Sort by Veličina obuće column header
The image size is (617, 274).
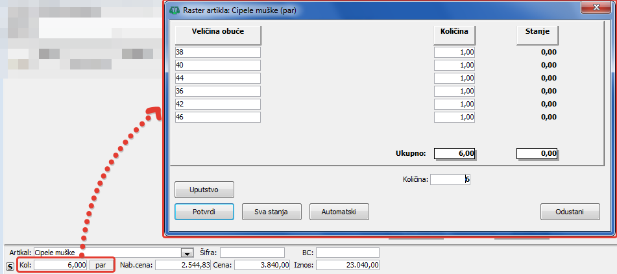click(x=217, y=33)
